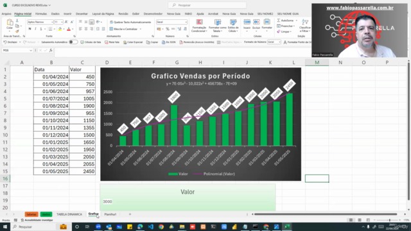This screenshot has width=411, height=231.
Task: Click Formatar como Tabela button
Action: coord(218,26)
